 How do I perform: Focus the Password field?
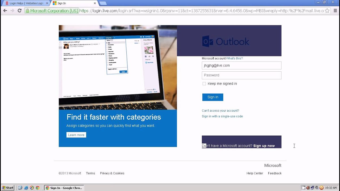[x=241, y=75]
